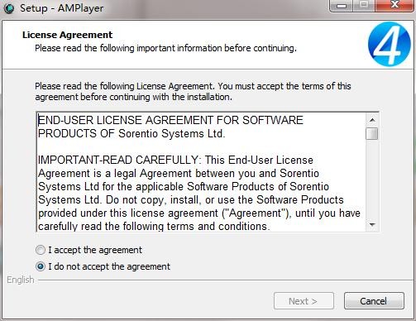The image size is (416, 321).
Task: Click the blue number 4 logo
Action: point(389,44)
